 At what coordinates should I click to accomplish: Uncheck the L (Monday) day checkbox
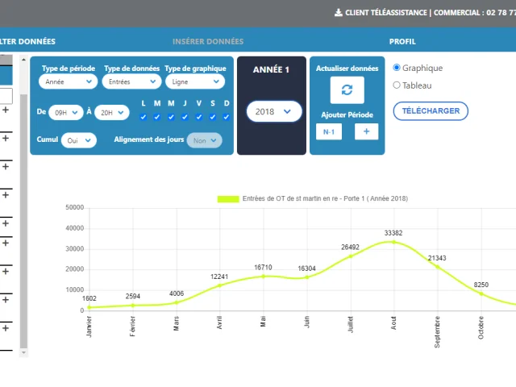tap(144, 117)
